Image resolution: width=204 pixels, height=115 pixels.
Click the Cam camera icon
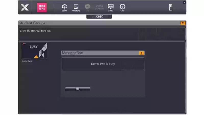coord(122,8)
